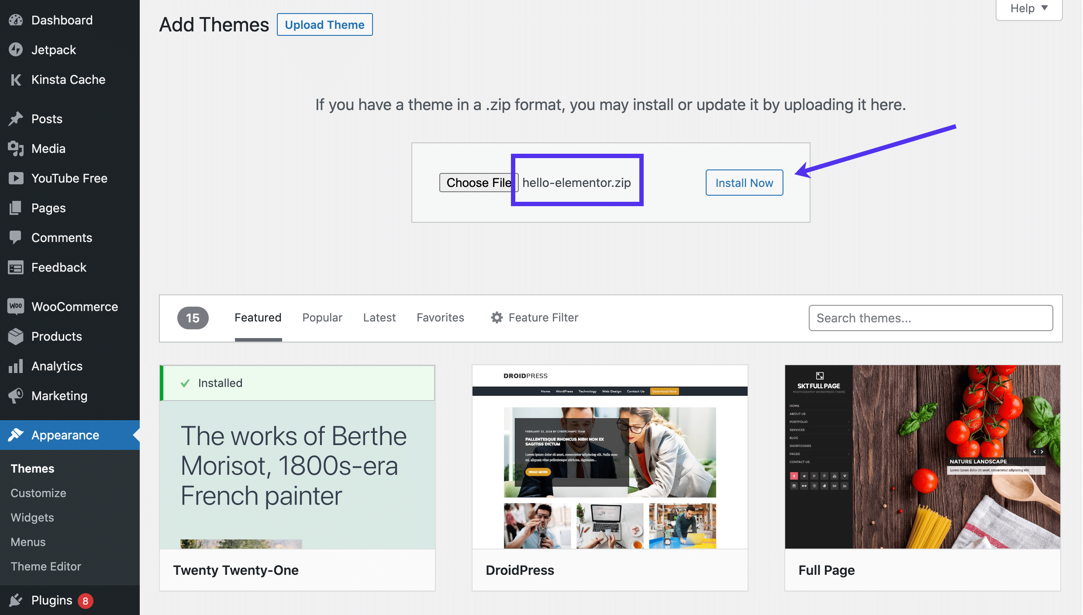
Task: Click the WooCommerce icon in sidebar
Action: click(16, 306)
